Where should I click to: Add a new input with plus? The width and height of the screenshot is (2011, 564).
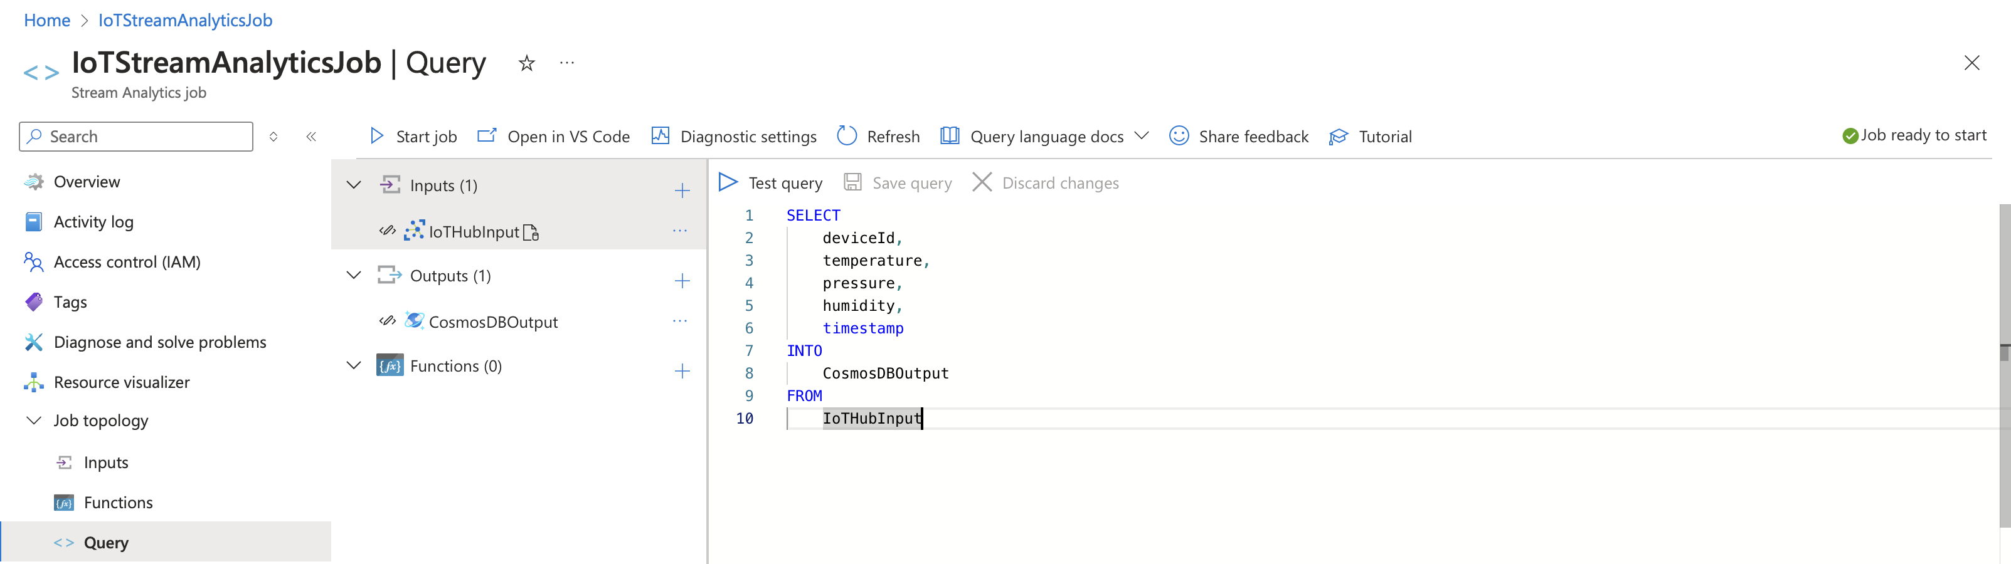[x=682, y=191]
